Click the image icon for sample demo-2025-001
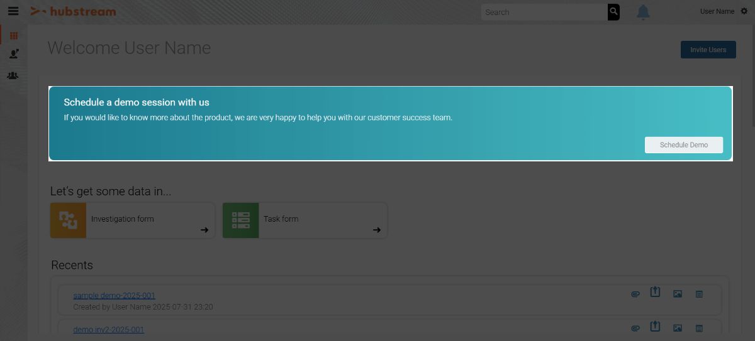This screenshot has height=341, width=755. [678, 294]
